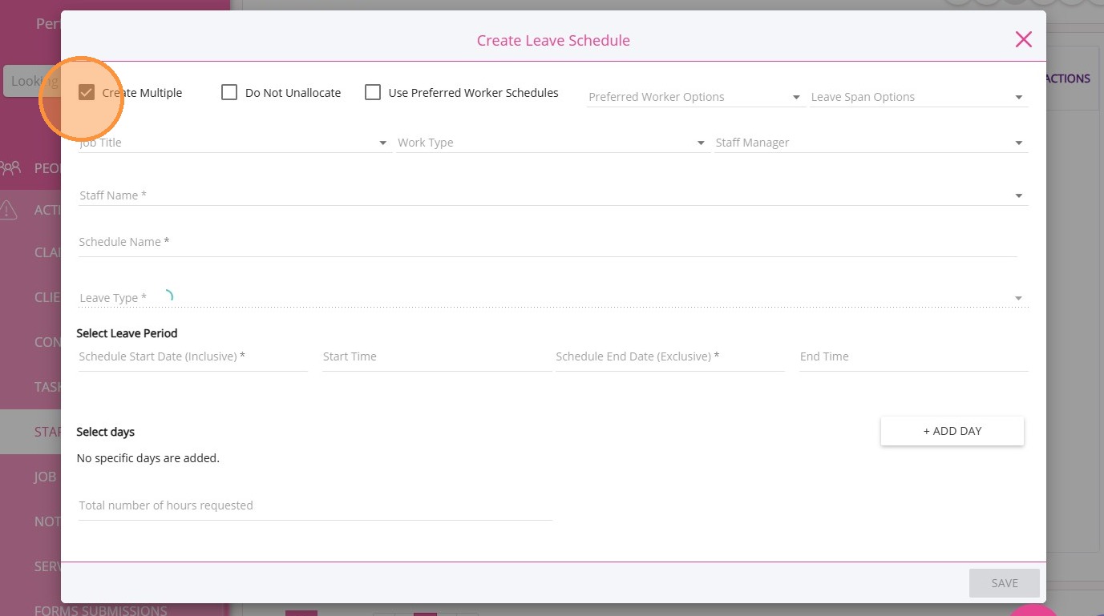Uncheck the Create Multiple checkbox

(87, 93)
